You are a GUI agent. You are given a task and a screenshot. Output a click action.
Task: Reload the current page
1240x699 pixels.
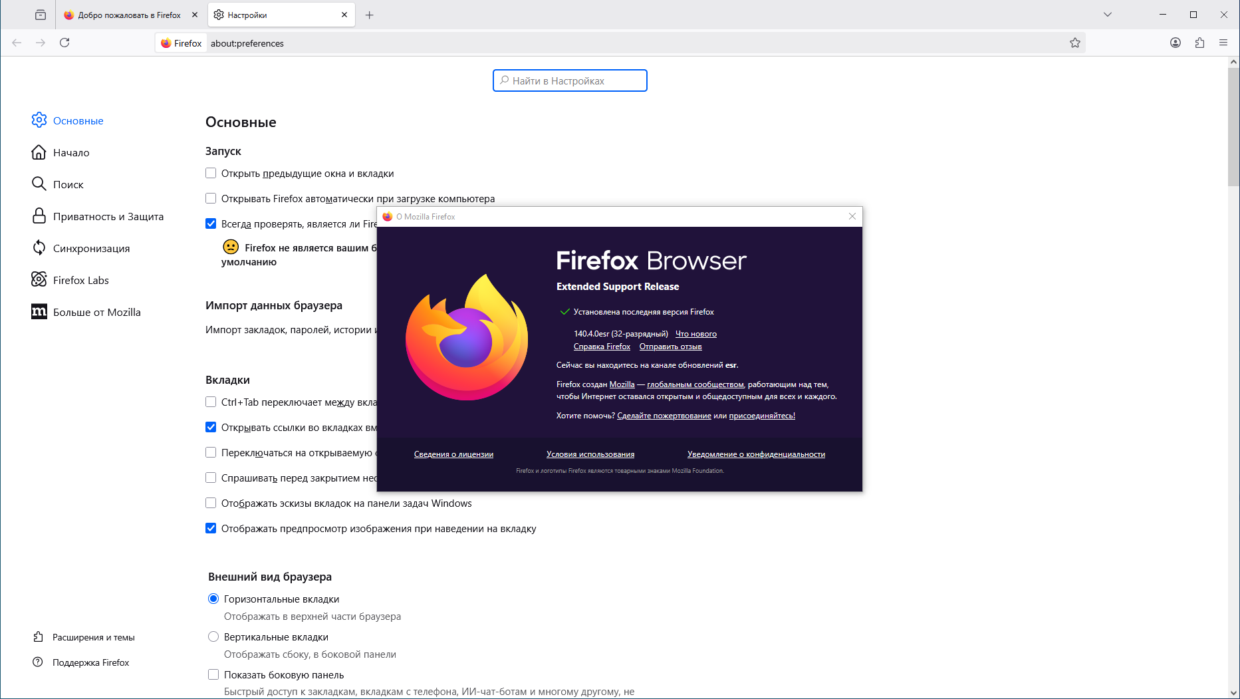[x=64, y=43]
